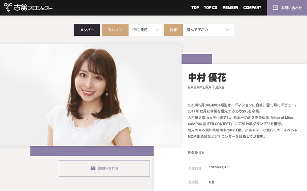Click the romanized name NAKAMURA Yuuka
The height and width of the screenshot is (191, 307).
click(206, 87)
